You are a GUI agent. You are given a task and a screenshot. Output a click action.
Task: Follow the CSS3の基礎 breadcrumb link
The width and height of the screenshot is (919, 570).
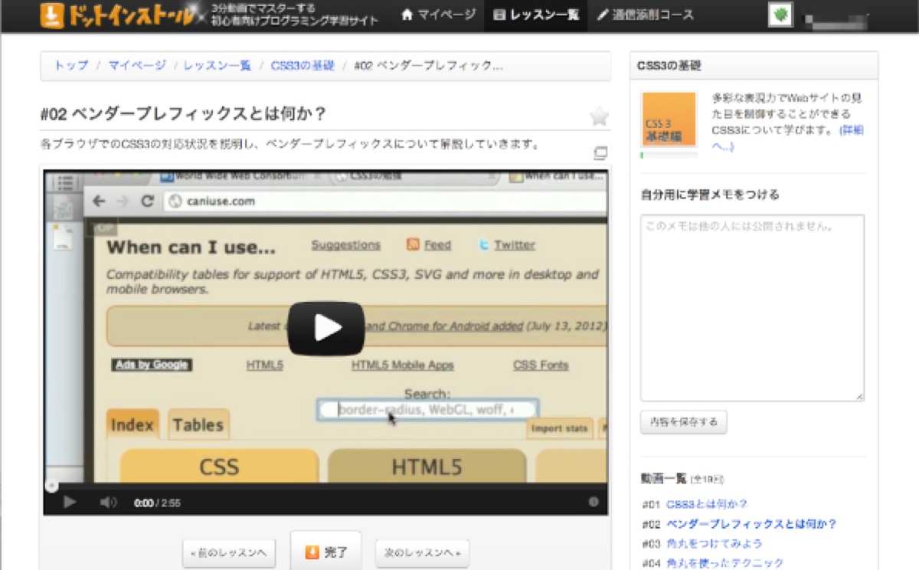pos(303,66)
